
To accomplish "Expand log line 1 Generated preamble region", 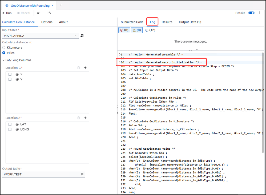I will click(120, 54).
